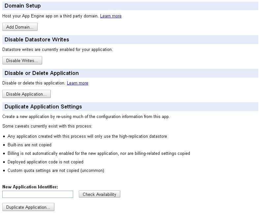260x215 pixels.
Task: Click the Domain Setup section heading
Action: tap(23, 6)
